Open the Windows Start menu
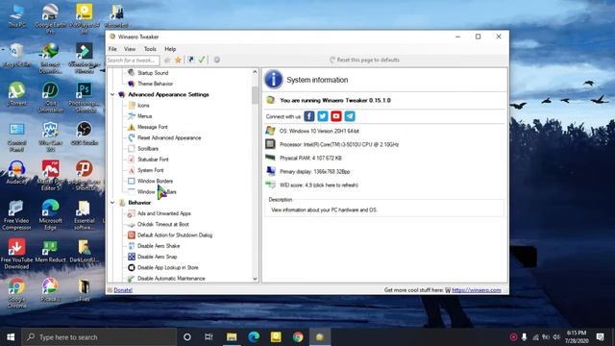 click(11, 337)
